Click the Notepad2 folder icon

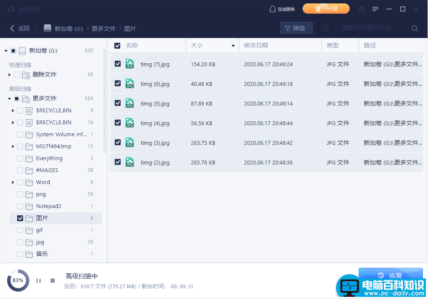29,206
